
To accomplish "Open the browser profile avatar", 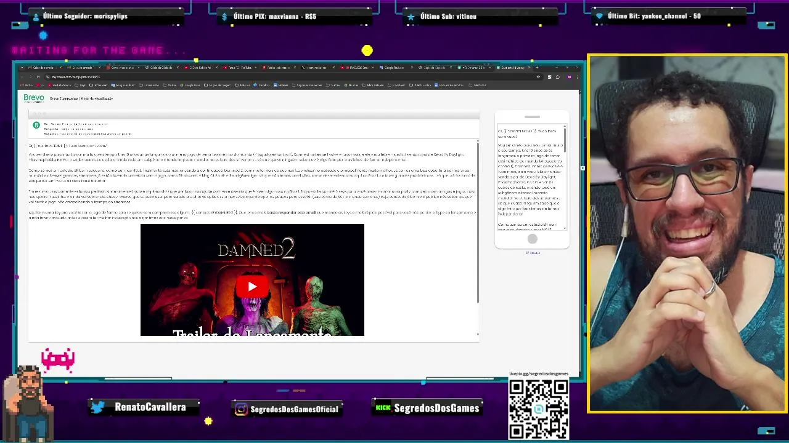I will [570, 77].
